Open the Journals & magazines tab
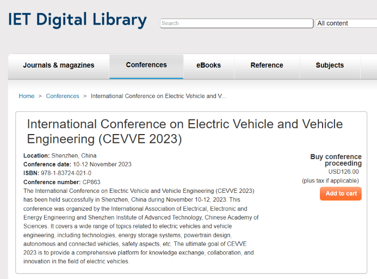This screenshot has width=377, height=279. click(59, 65)
